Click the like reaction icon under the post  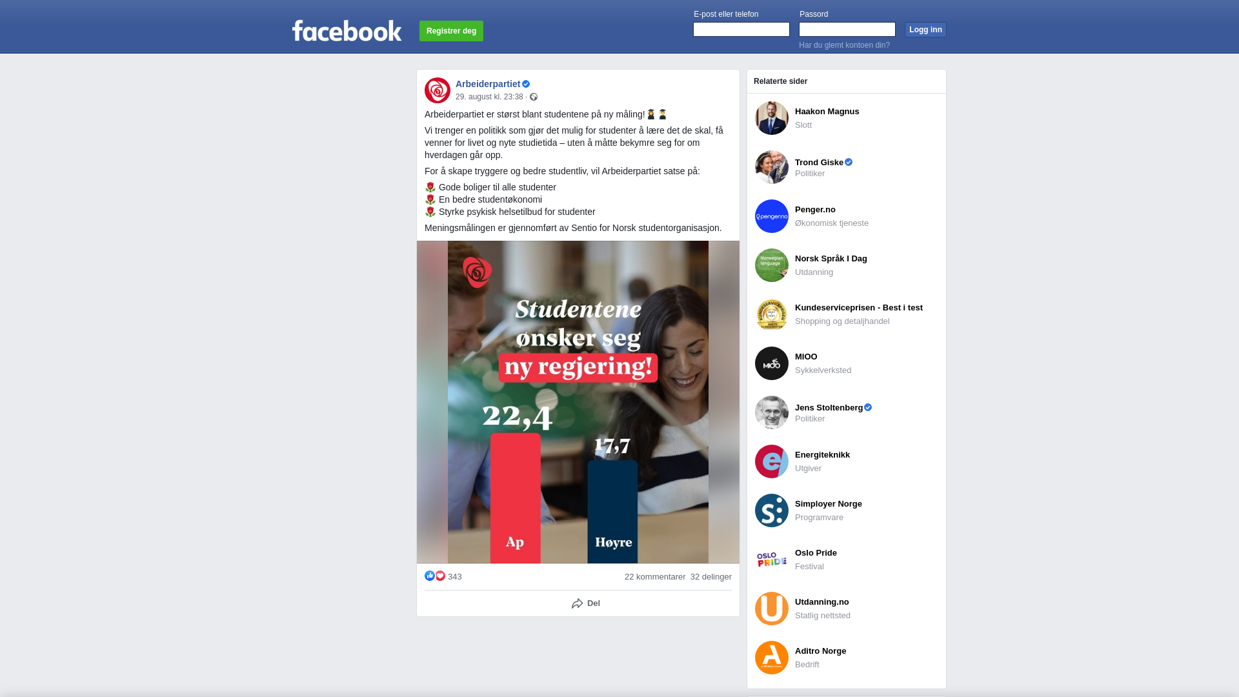pyautogui.click(x=430, y=576)
